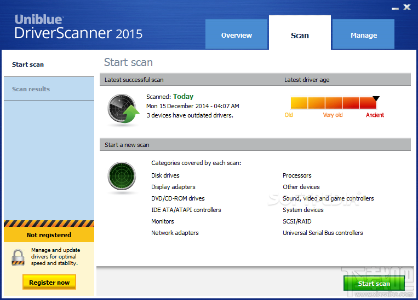Click the 'Start scan' page heading
The width and height of the screenshot is (418, 300).
click(128, 62)
